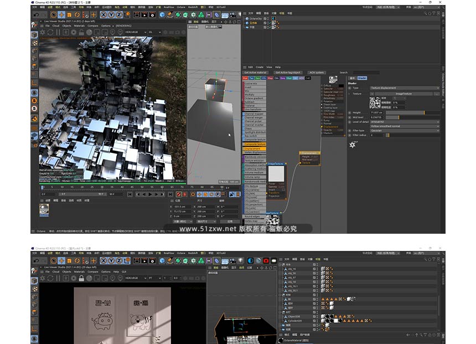Click the ImageTexture button in Texture row
This screenshot has height=344, width=476.
pos(403,94)
